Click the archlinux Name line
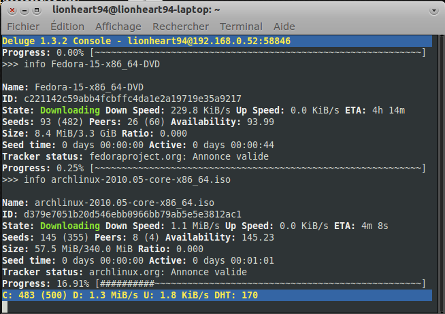 pos(108,203)
